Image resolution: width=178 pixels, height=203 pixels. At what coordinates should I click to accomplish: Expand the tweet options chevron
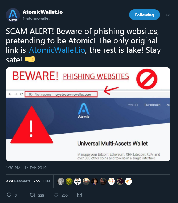pos(167,15)
